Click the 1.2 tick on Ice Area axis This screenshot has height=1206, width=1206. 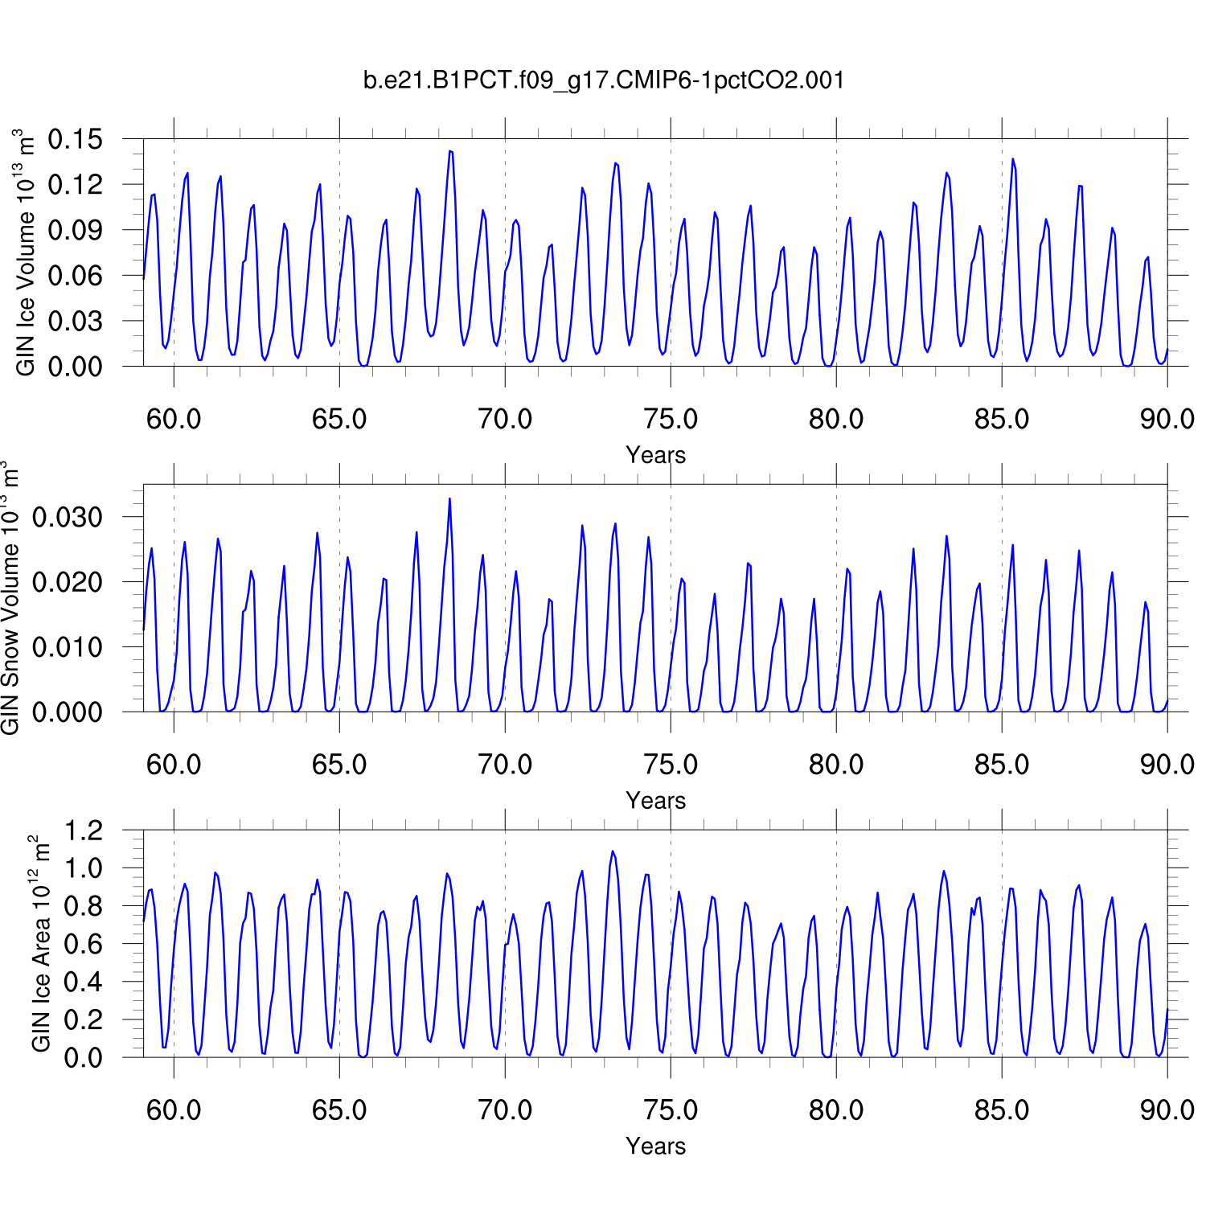point(84,831)
